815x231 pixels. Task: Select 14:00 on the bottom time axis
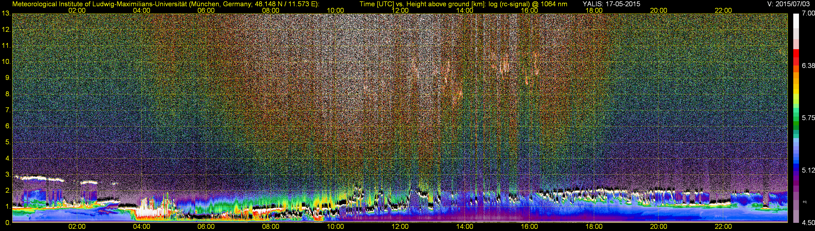(465, 227)
